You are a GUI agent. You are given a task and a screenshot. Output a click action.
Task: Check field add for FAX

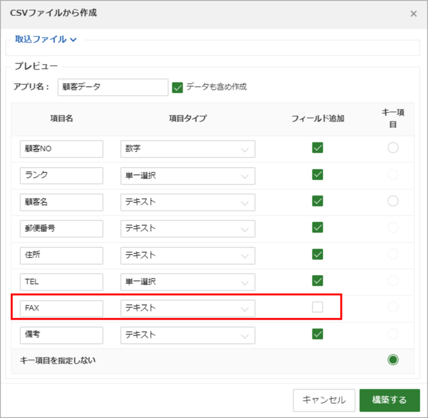(317, 307)
